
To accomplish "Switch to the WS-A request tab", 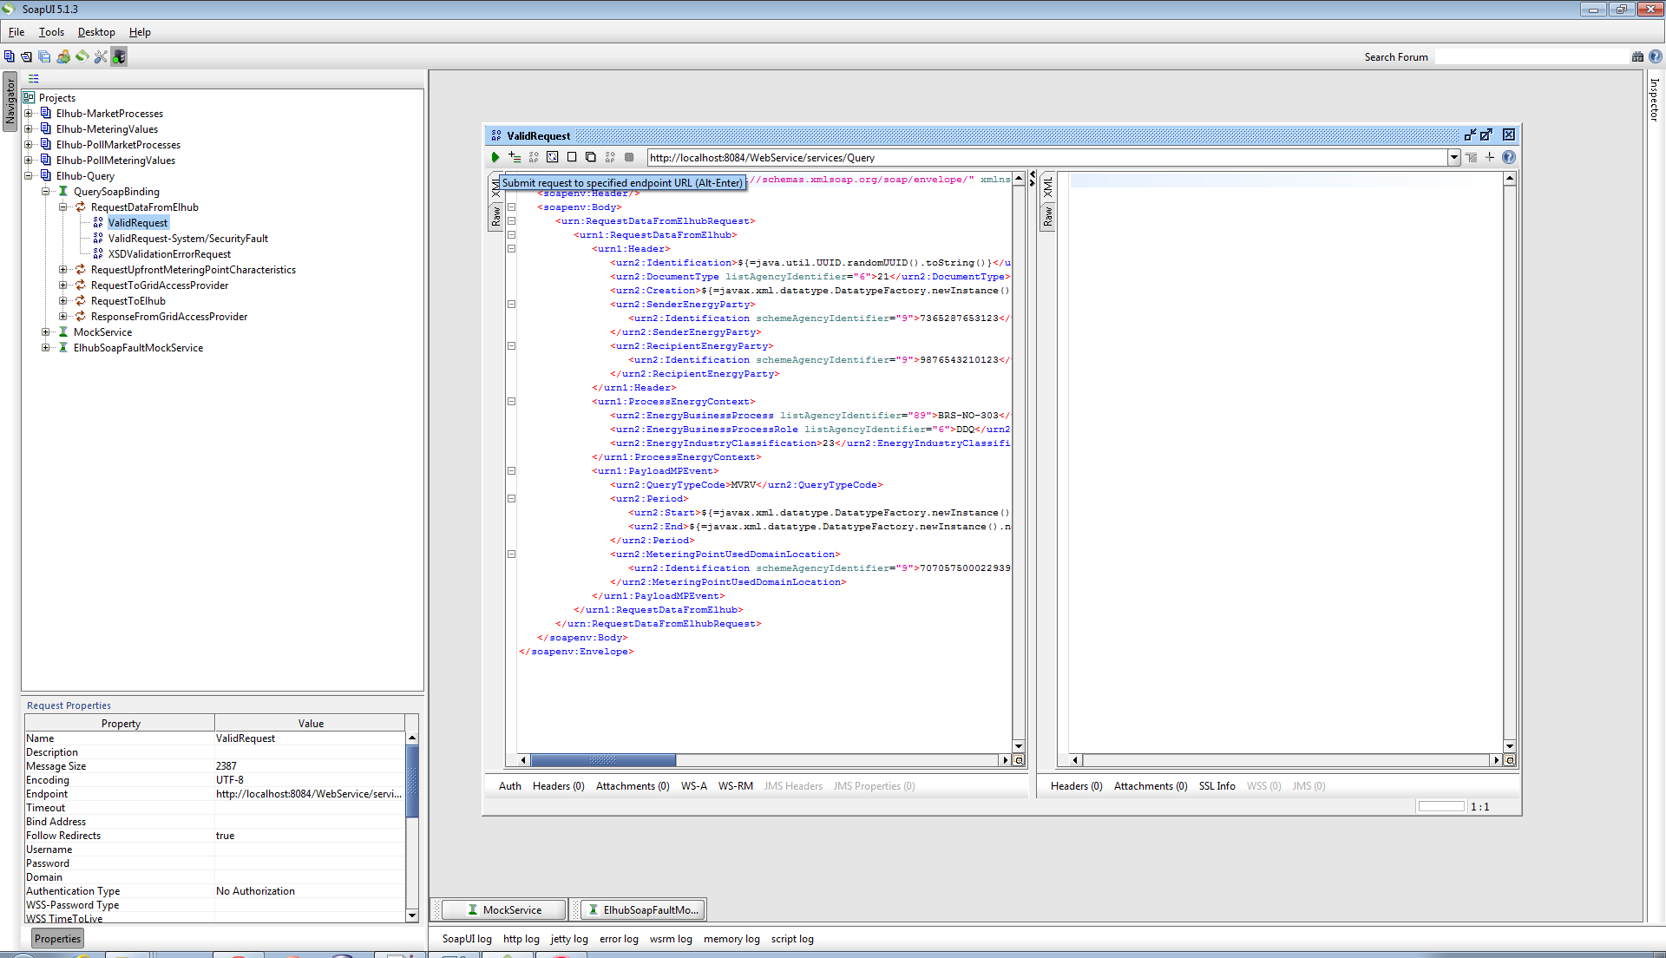I will (x=693, y=786).
